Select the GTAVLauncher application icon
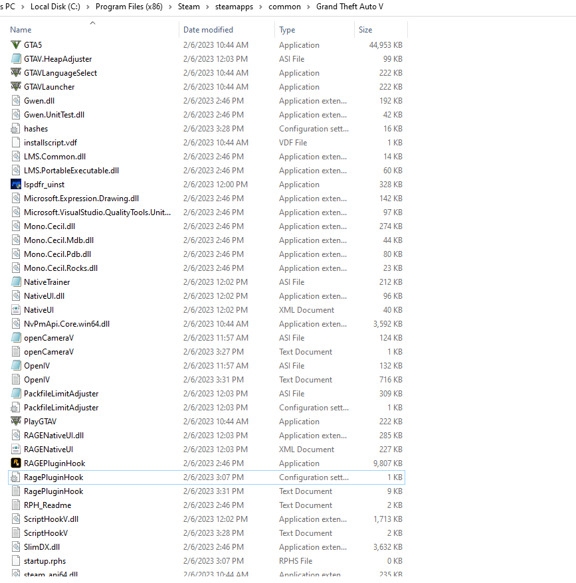Viewport: 576px width, 583px height. point(16,86)
